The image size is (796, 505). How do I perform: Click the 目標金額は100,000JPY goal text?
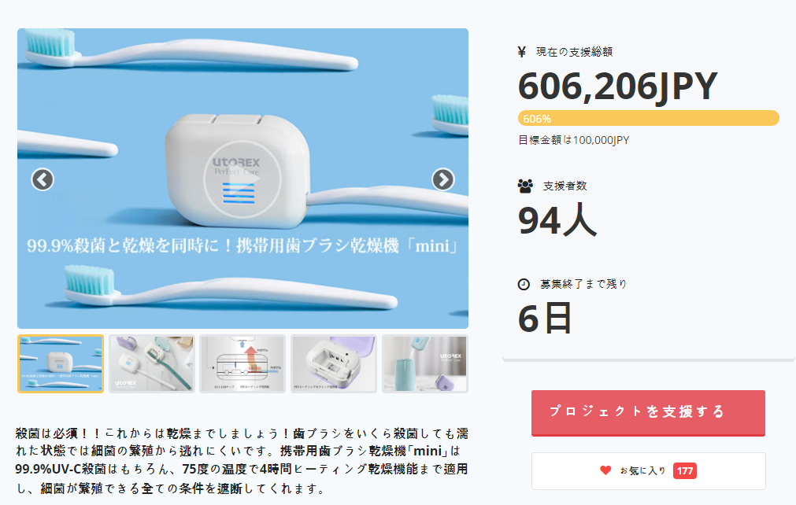574,141
